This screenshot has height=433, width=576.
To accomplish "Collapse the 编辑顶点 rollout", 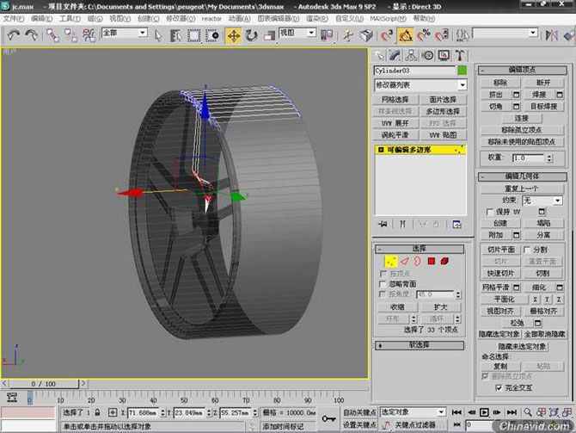I will (522, 70).
